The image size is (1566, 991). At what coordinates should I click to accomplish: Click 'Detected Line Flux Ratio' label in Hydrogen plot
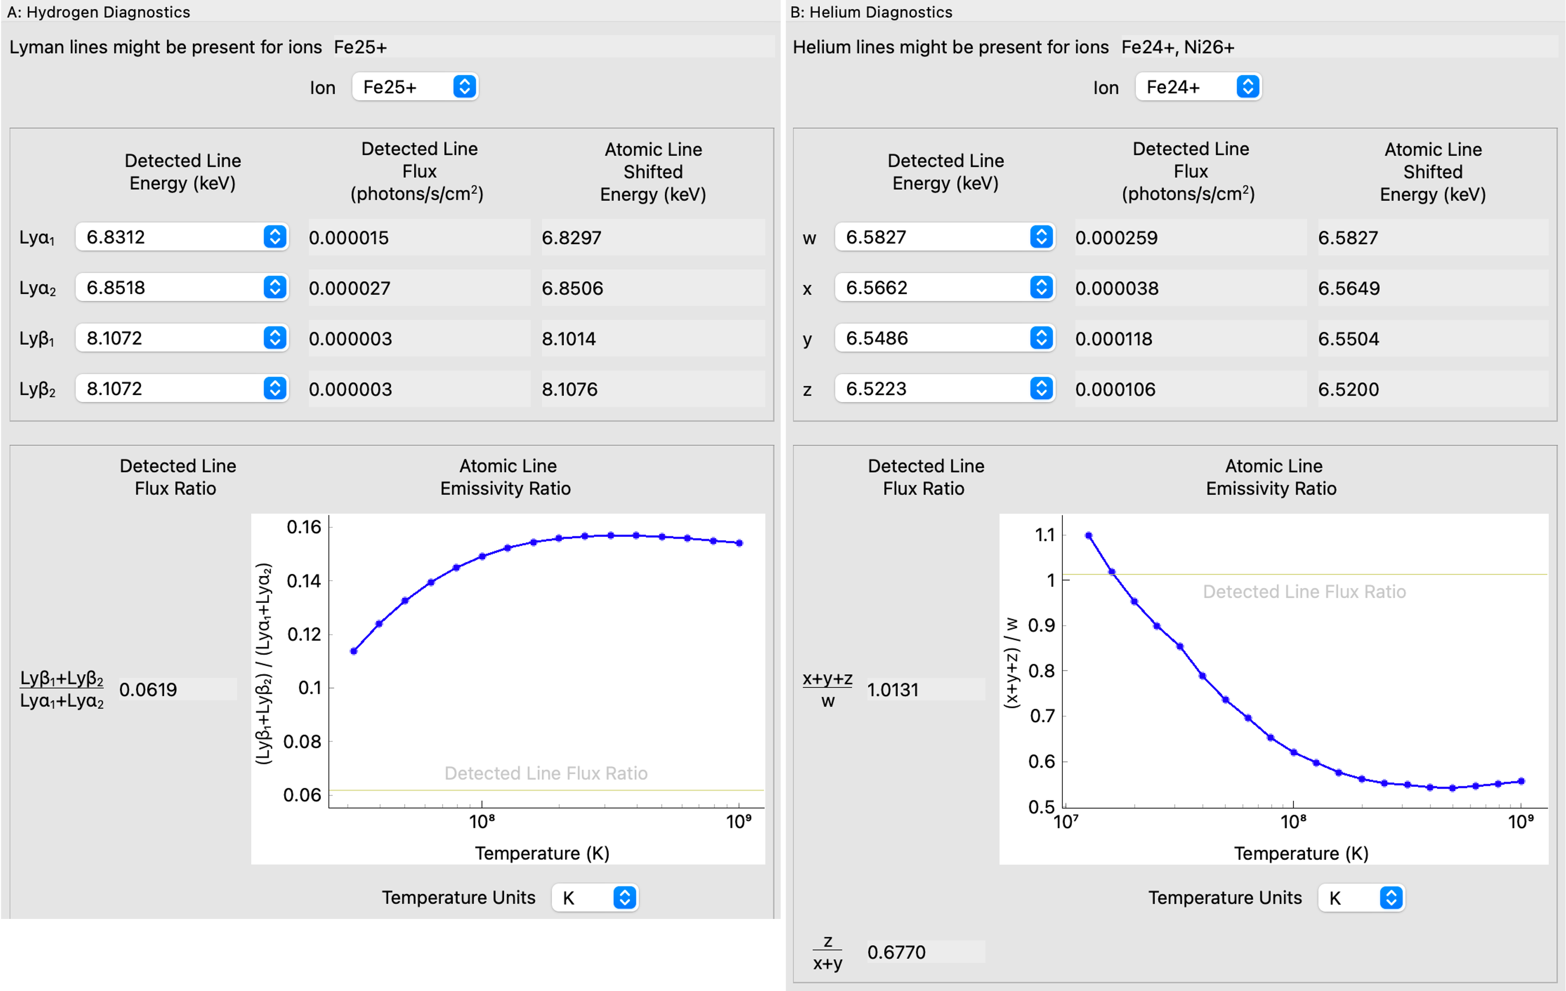pos(546,773)
